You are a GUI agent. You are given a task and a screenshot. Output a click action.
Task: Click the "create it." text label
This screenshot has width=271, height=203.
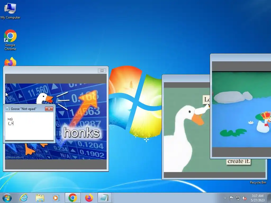[238, 161]
